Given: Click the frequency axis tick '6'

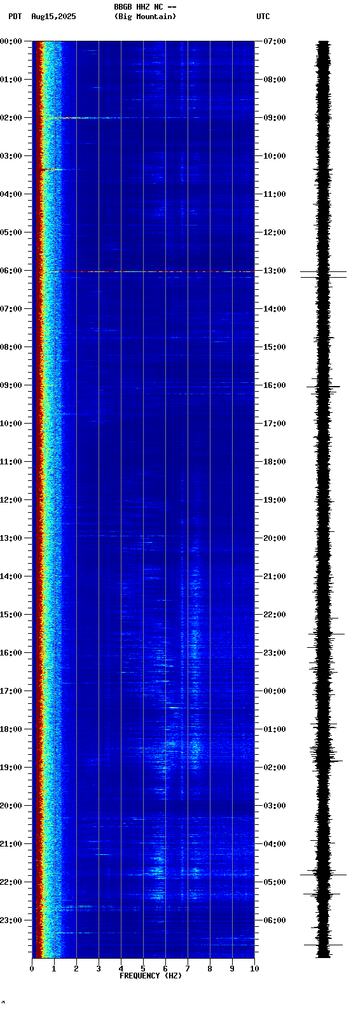Looking at the screenshot, I should point(165,969).
